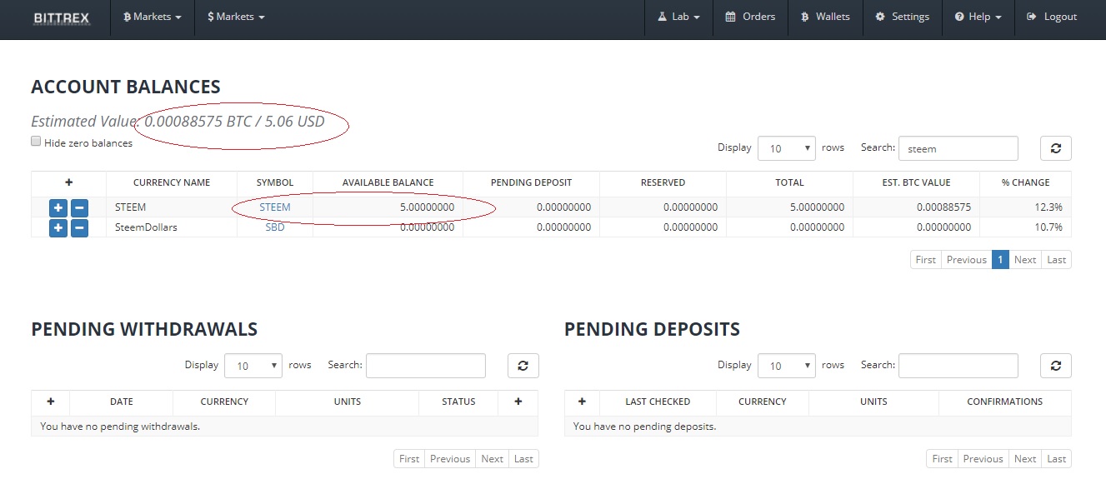Viewport: 1106px width, 479px height.
Task: Sort by SYMBOL column header
Action: [275, 182]
